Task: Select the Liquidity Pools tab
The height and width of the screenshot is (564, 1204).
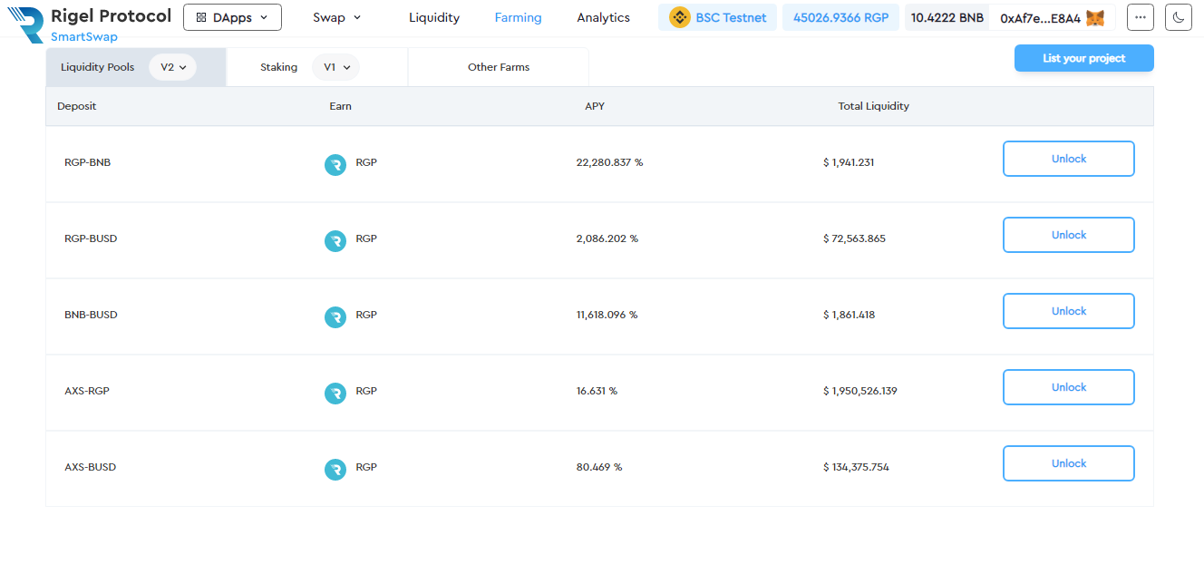Action: click(x=97, y=67)
